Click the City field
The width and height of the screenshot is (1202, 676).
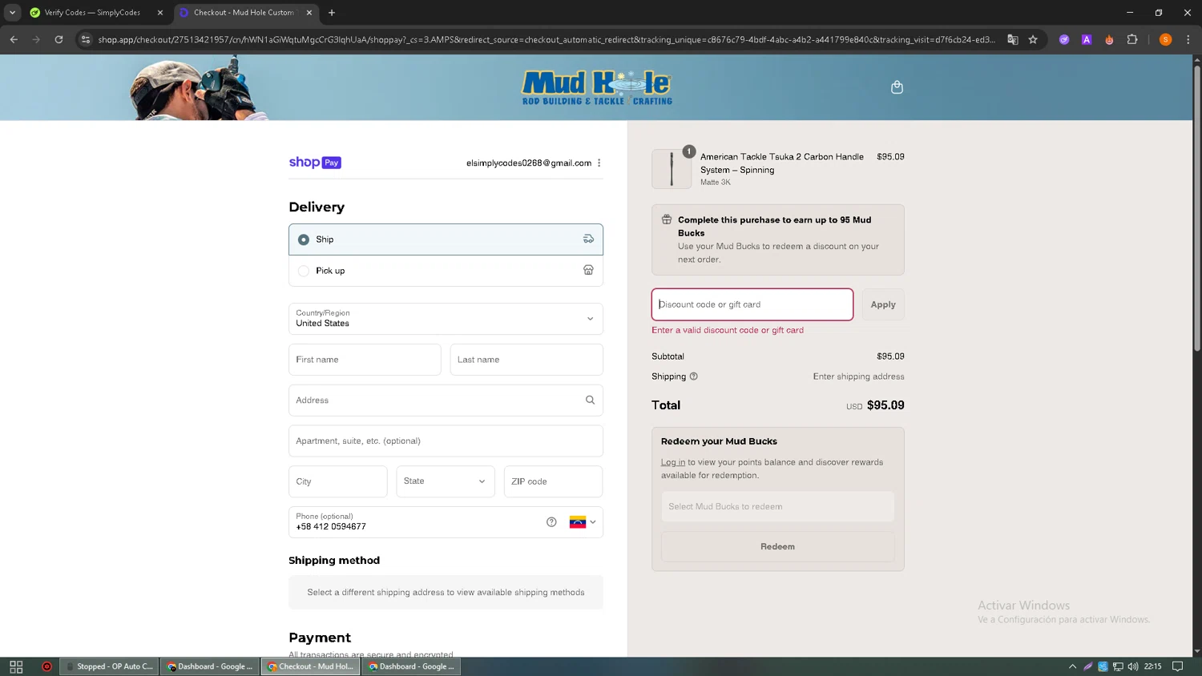pos(338,481)
